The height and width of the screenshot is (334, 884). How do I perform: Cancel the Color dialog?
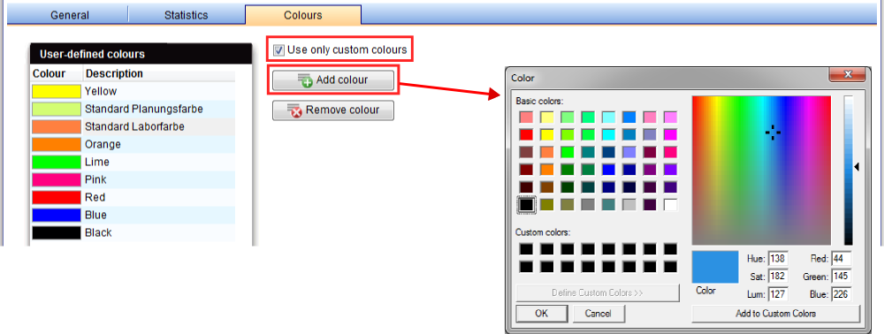tap(598, 314)
